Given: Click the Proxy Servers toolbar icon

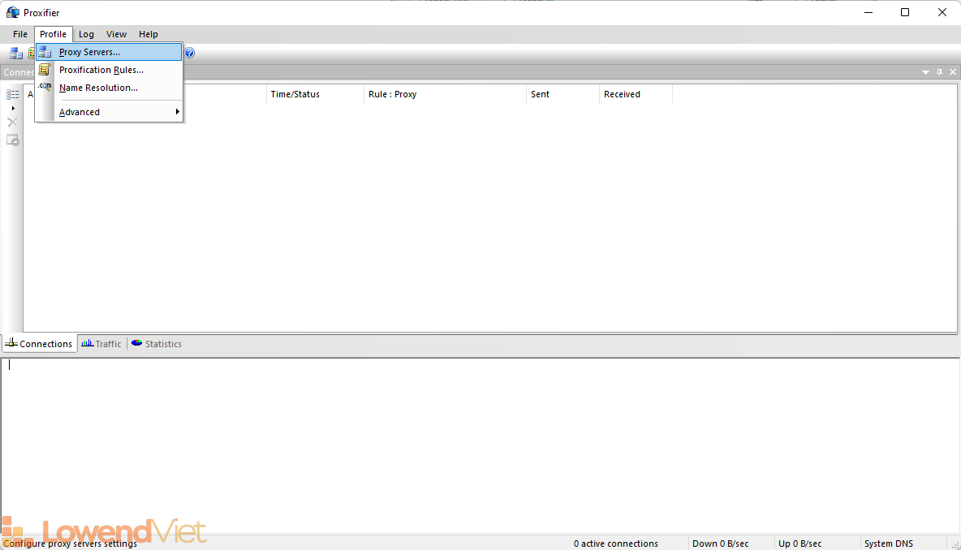Looking at the screenshot, I should (15, 54).
